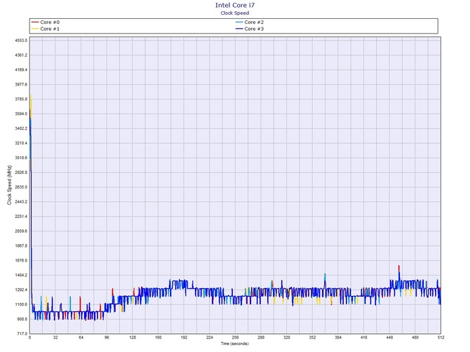Screen dimensions: 470x352
Task: Click the 288 x-axis tick label
Action: click(261, 337)
